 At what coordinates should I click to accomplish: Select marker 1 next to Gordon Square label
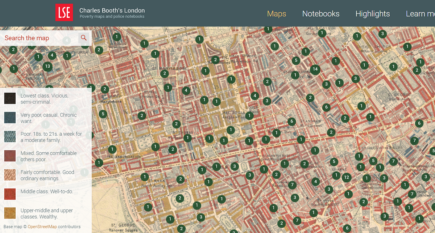(x=322, y=33)
